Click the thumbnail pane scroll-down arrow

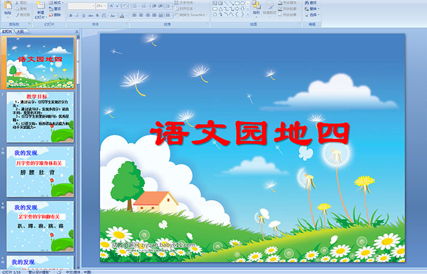[79, 267]
